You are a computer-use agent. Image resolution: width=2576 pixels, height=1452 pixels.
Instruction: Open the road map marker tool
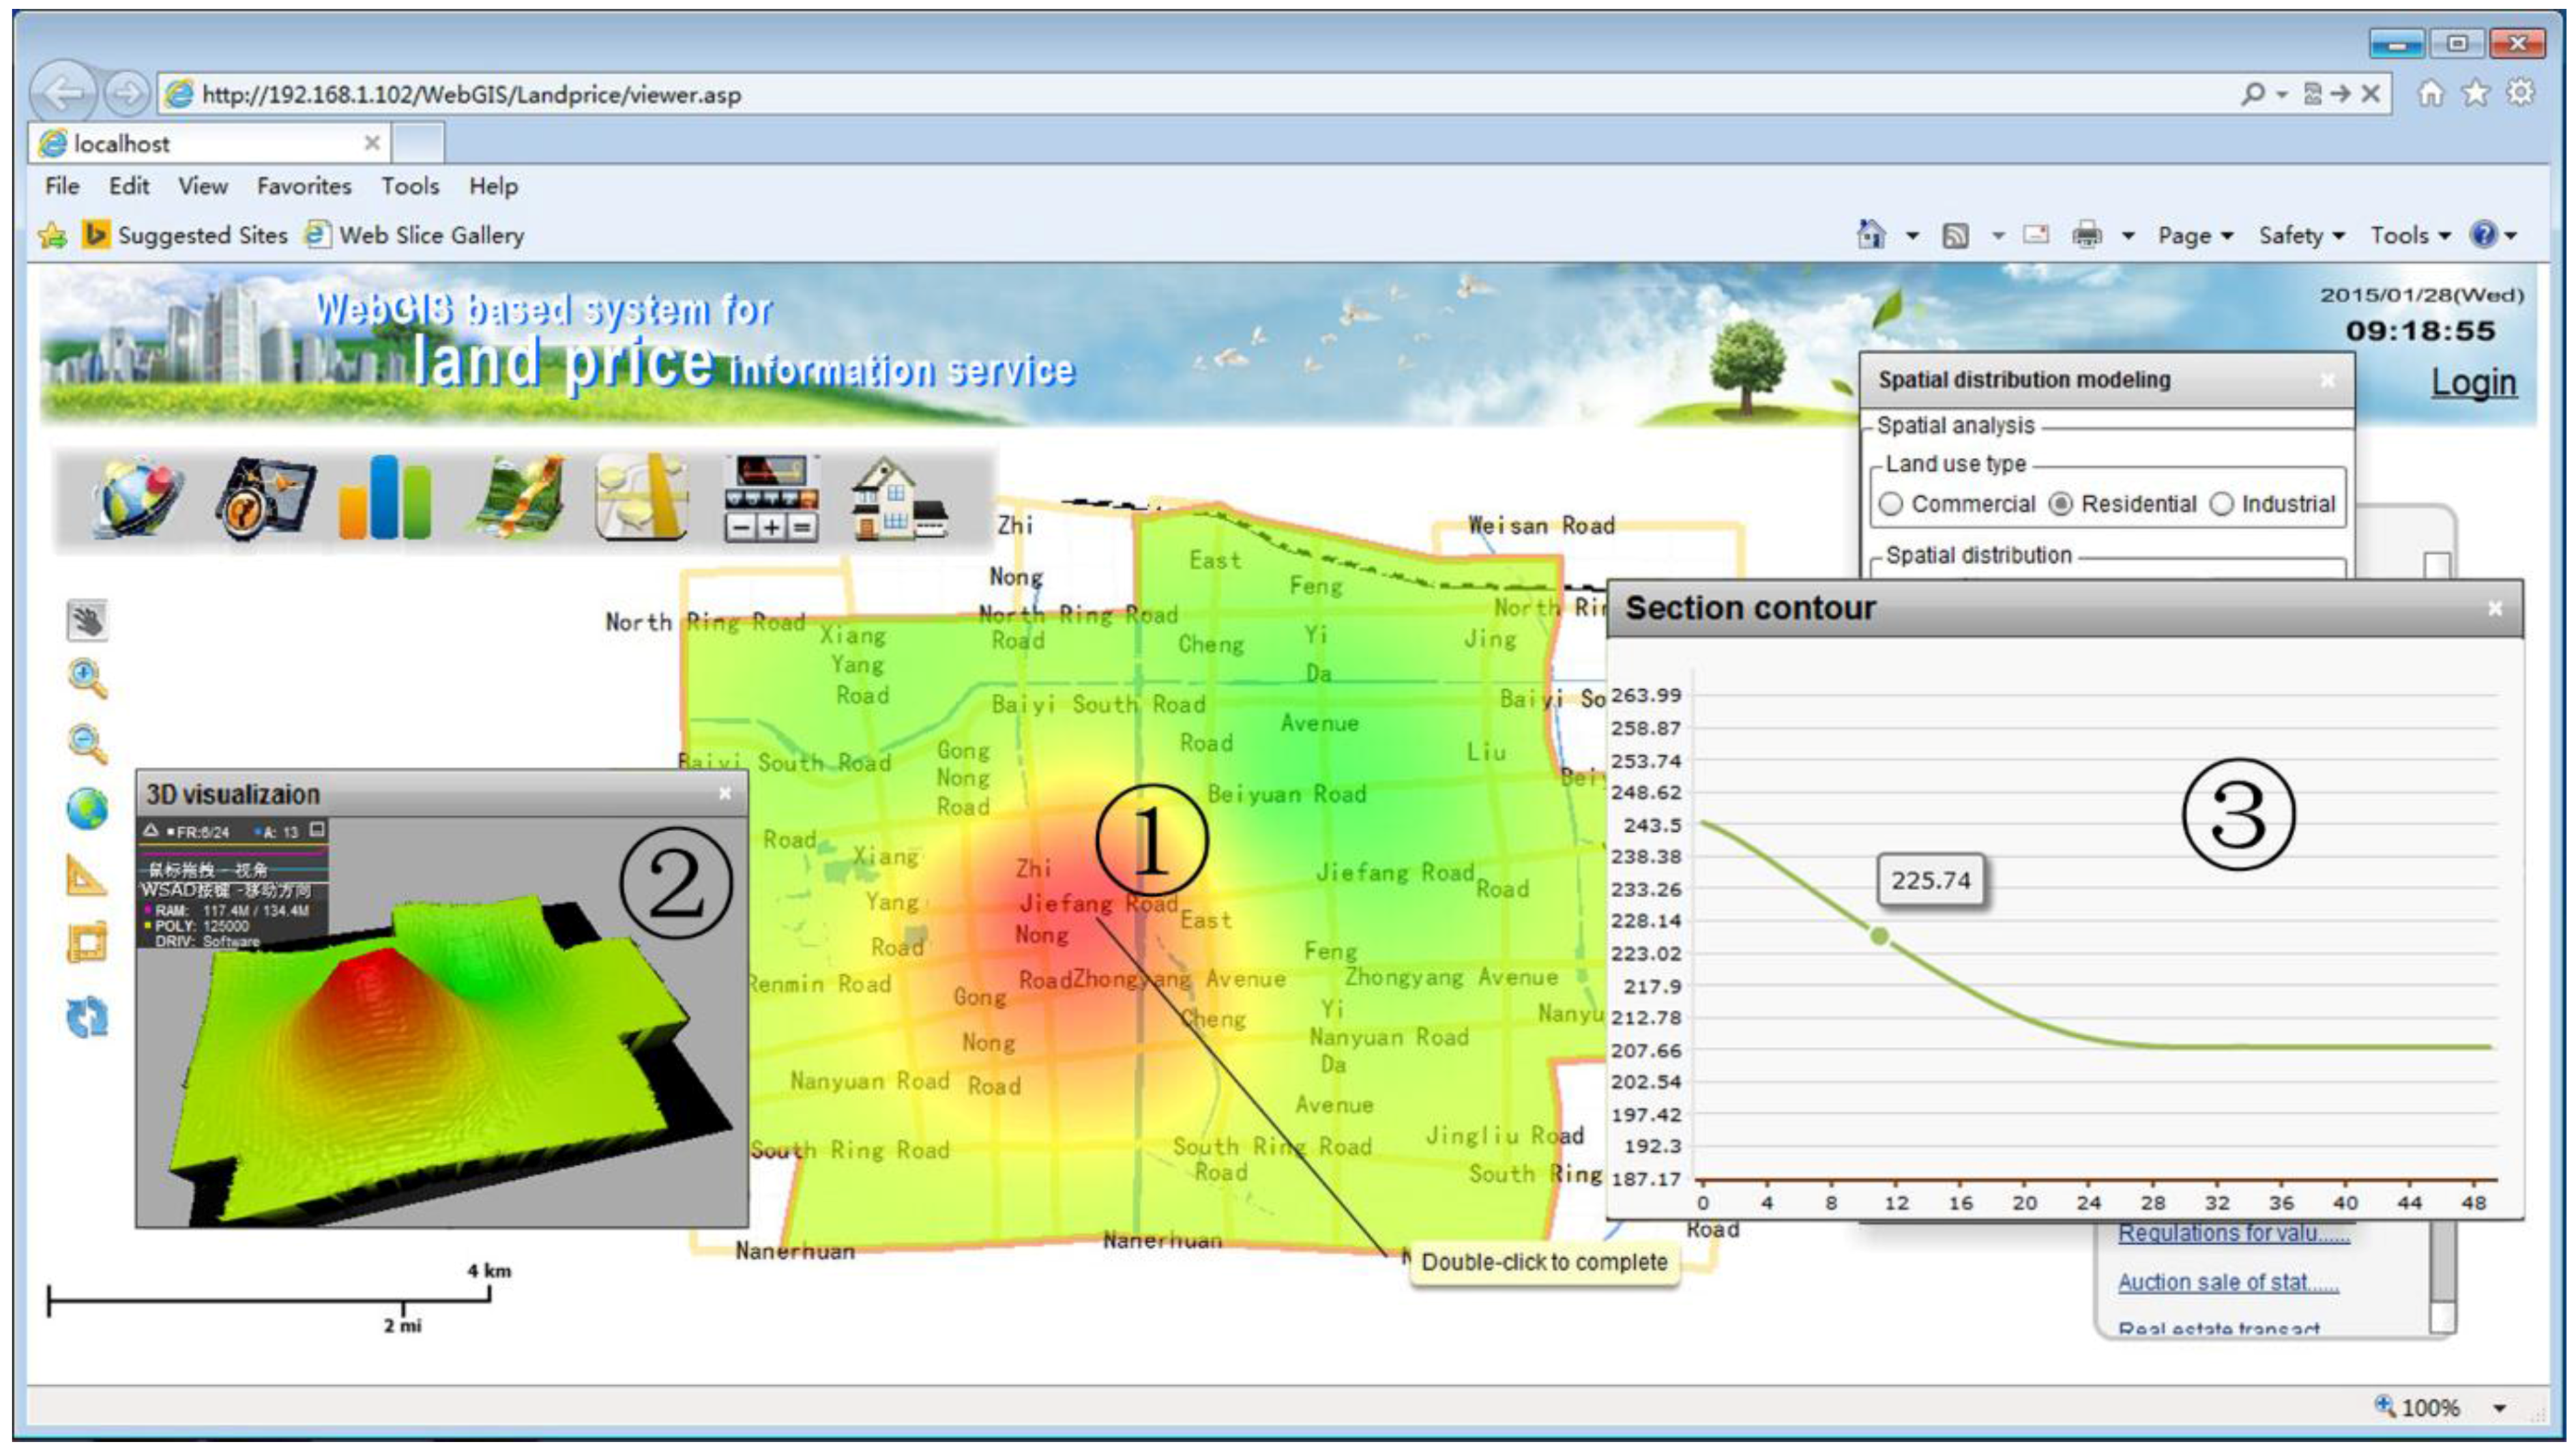641,497
